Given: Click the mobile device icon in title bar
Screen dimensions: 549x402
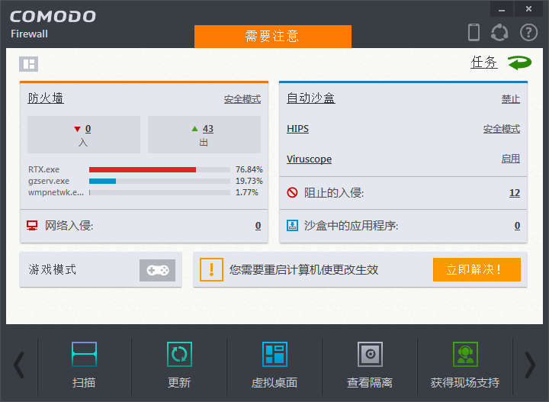Looking at the screenshot, I should (x=474, y=32).
